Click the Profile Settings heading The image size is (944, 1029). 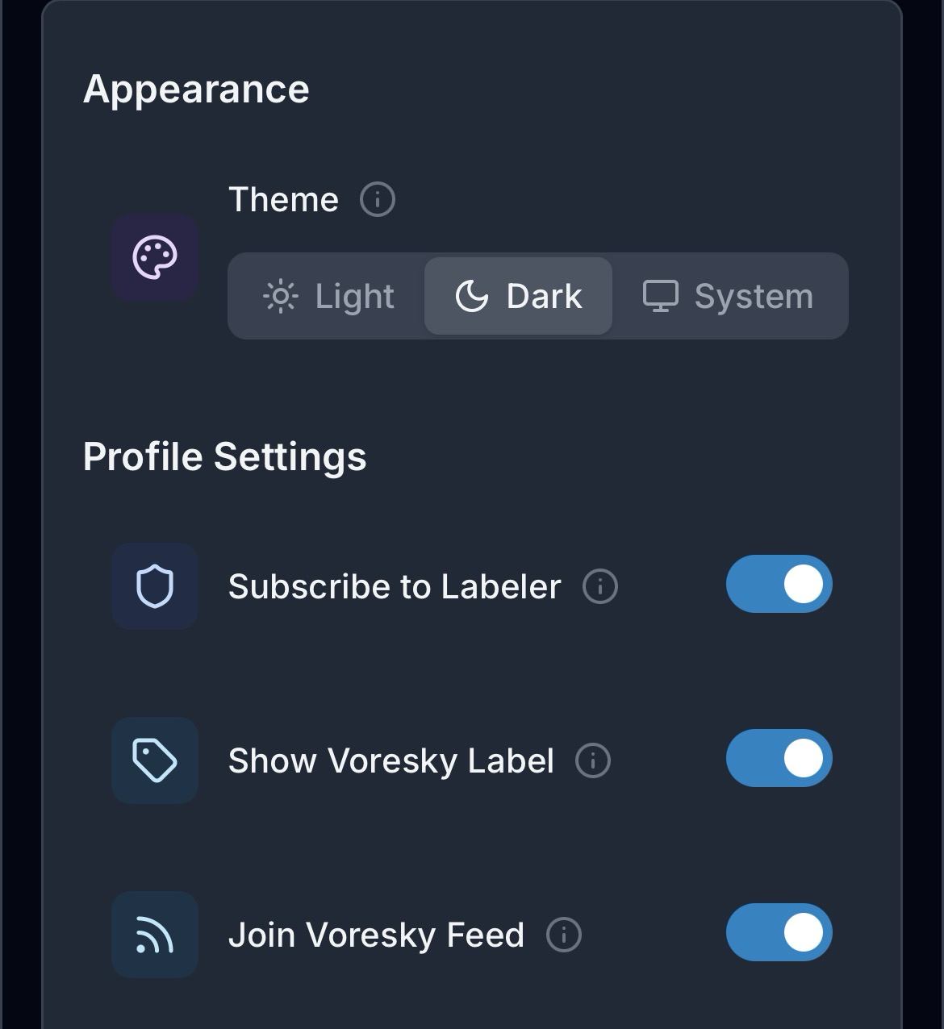[224, 456]
